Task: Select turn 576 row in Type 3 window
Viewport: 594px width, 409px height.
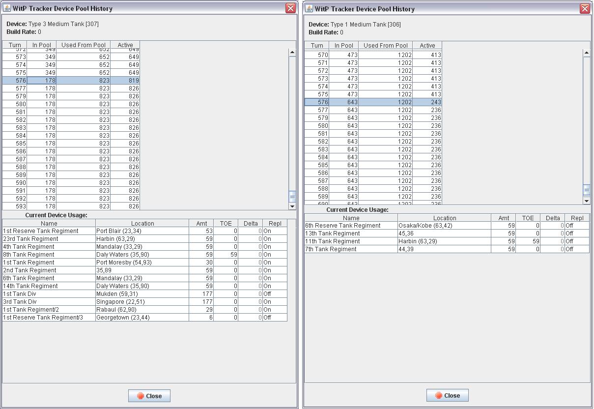Action: coord(71,80)
